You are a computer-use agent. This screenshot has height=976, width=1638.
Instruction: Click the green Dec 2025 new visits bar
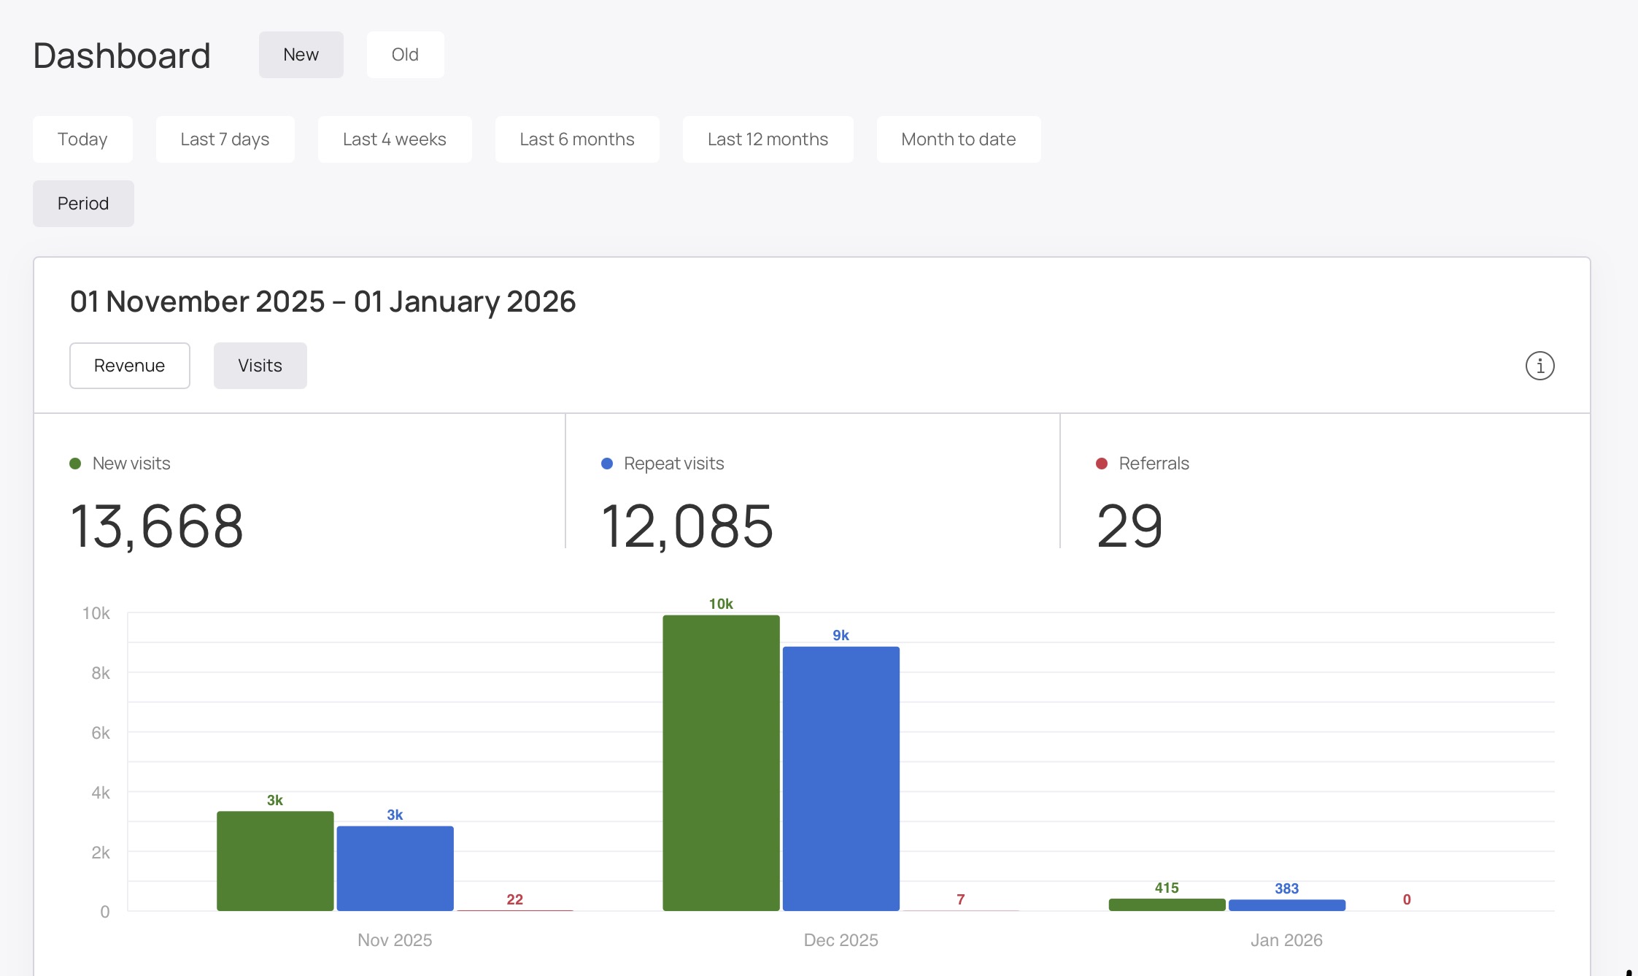point(721,763)
